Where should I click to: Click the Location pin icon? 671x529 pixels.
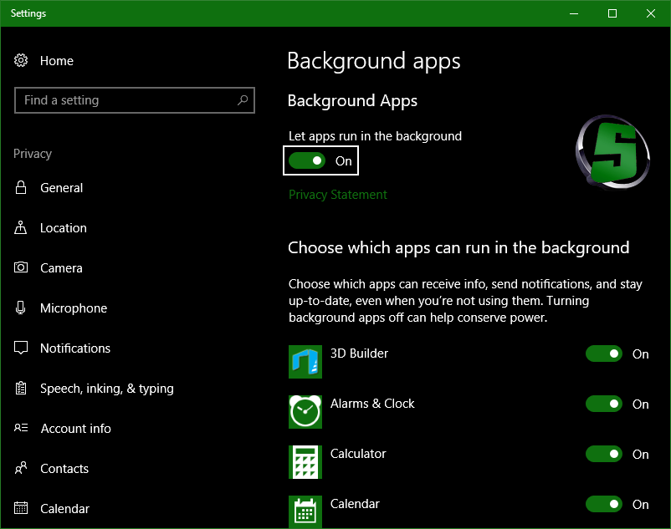click(21, 227)
